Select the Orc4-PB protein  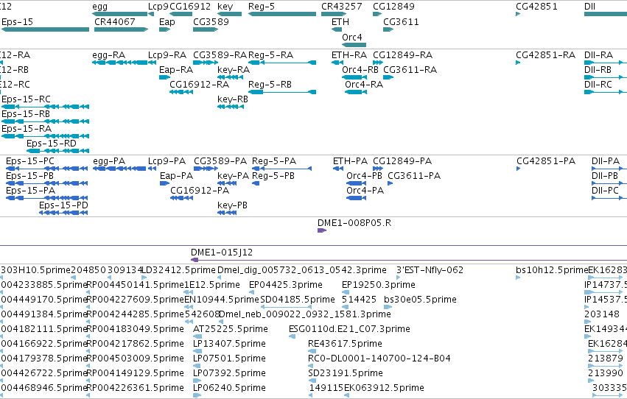(x=357, y=183)
